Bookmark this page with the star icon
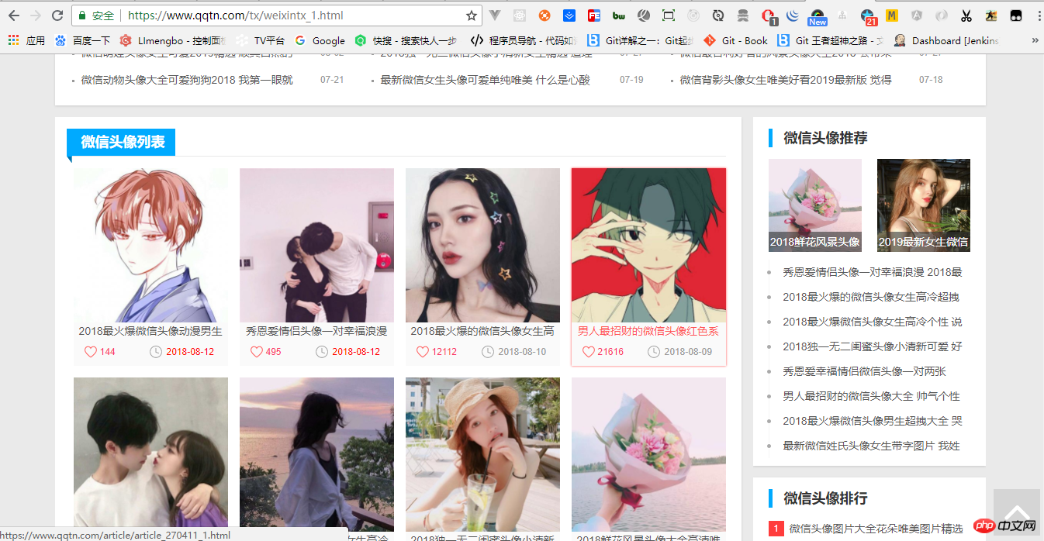1044x541 pixels. pos(471,16)
